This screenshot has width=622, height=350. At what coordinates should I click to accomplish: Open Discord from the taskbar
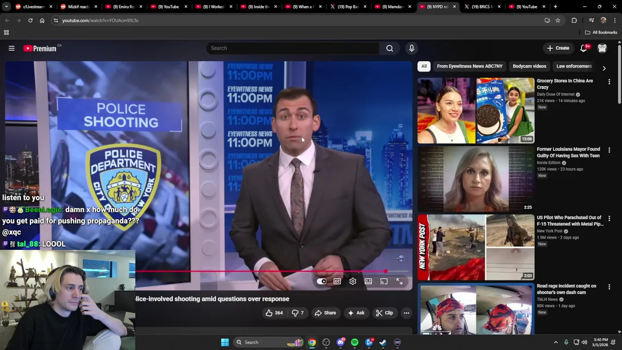pyautogui.click(x=341, y=342)
